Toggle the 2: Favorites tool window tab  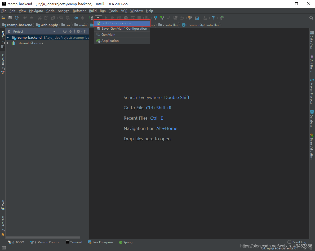click(3, 226)
